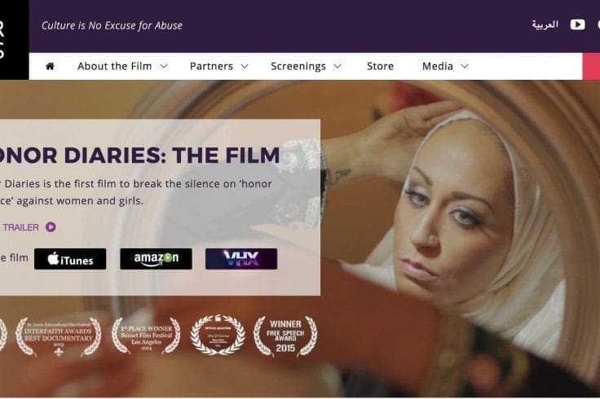View the Winner Free Speech Award 2015 laurel
Viewport: 600px width, 399px height.
285,336
